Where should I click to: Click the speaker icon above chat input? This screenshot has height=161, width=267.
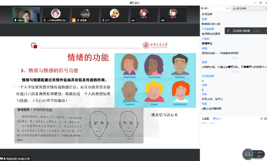(261, 118)
